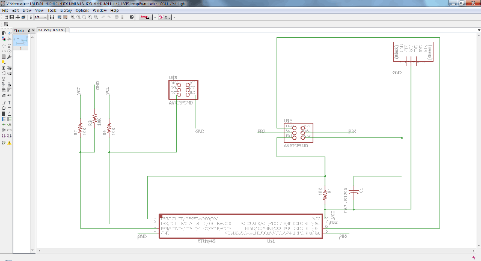This screenshot has height=261, width=481.
Task: Select the Change wrench tool
Action: tap(9, 56)
